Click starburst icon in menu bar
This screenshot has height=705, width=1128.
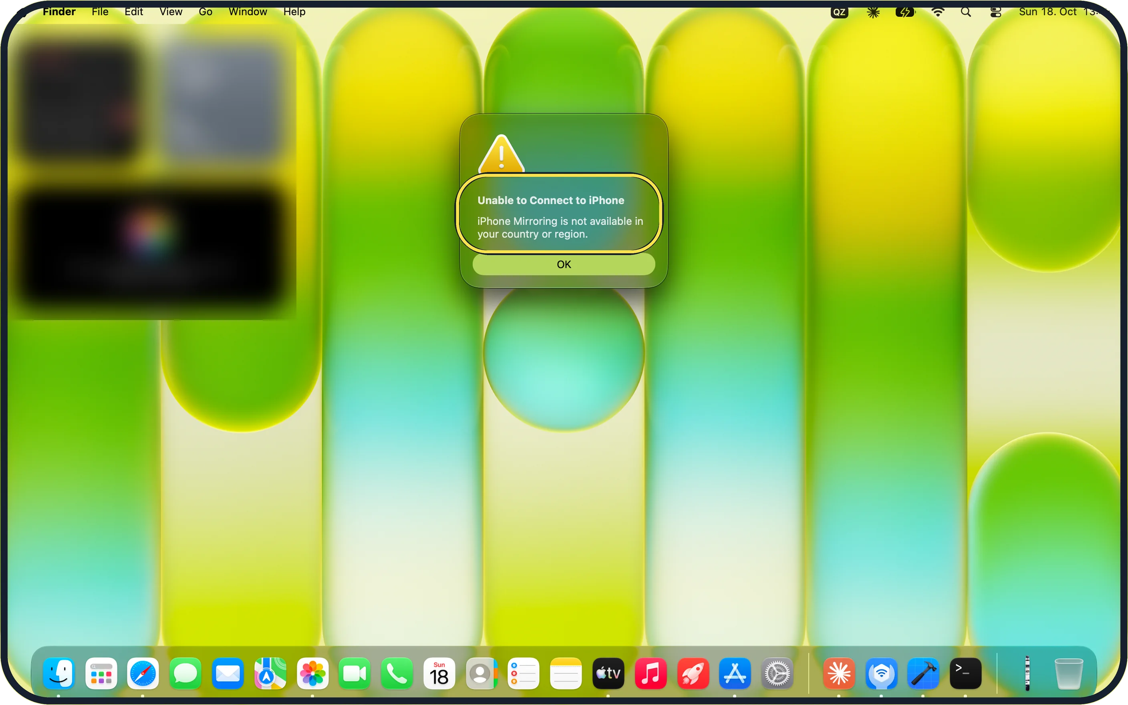873,12
